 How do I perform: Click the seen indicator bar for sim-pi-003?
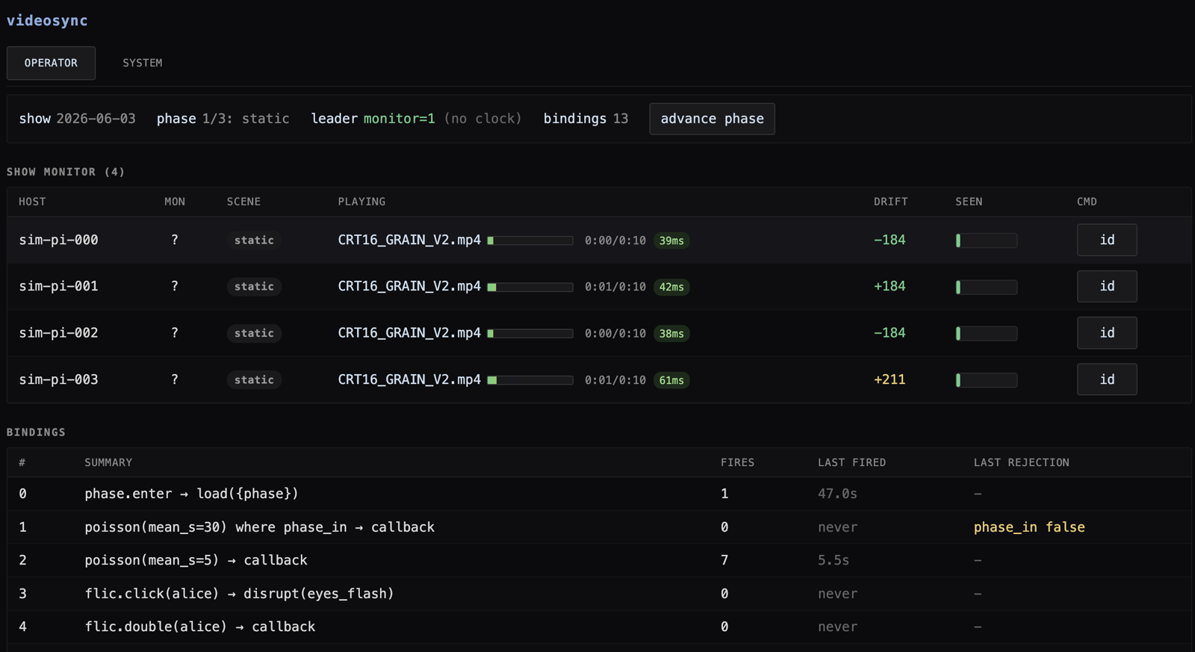tap(986, 380)
